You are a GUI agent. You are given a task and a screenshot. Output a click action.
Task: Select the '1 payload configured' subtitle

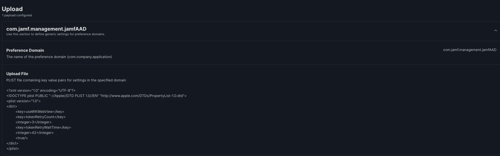[x=17, y=15]
